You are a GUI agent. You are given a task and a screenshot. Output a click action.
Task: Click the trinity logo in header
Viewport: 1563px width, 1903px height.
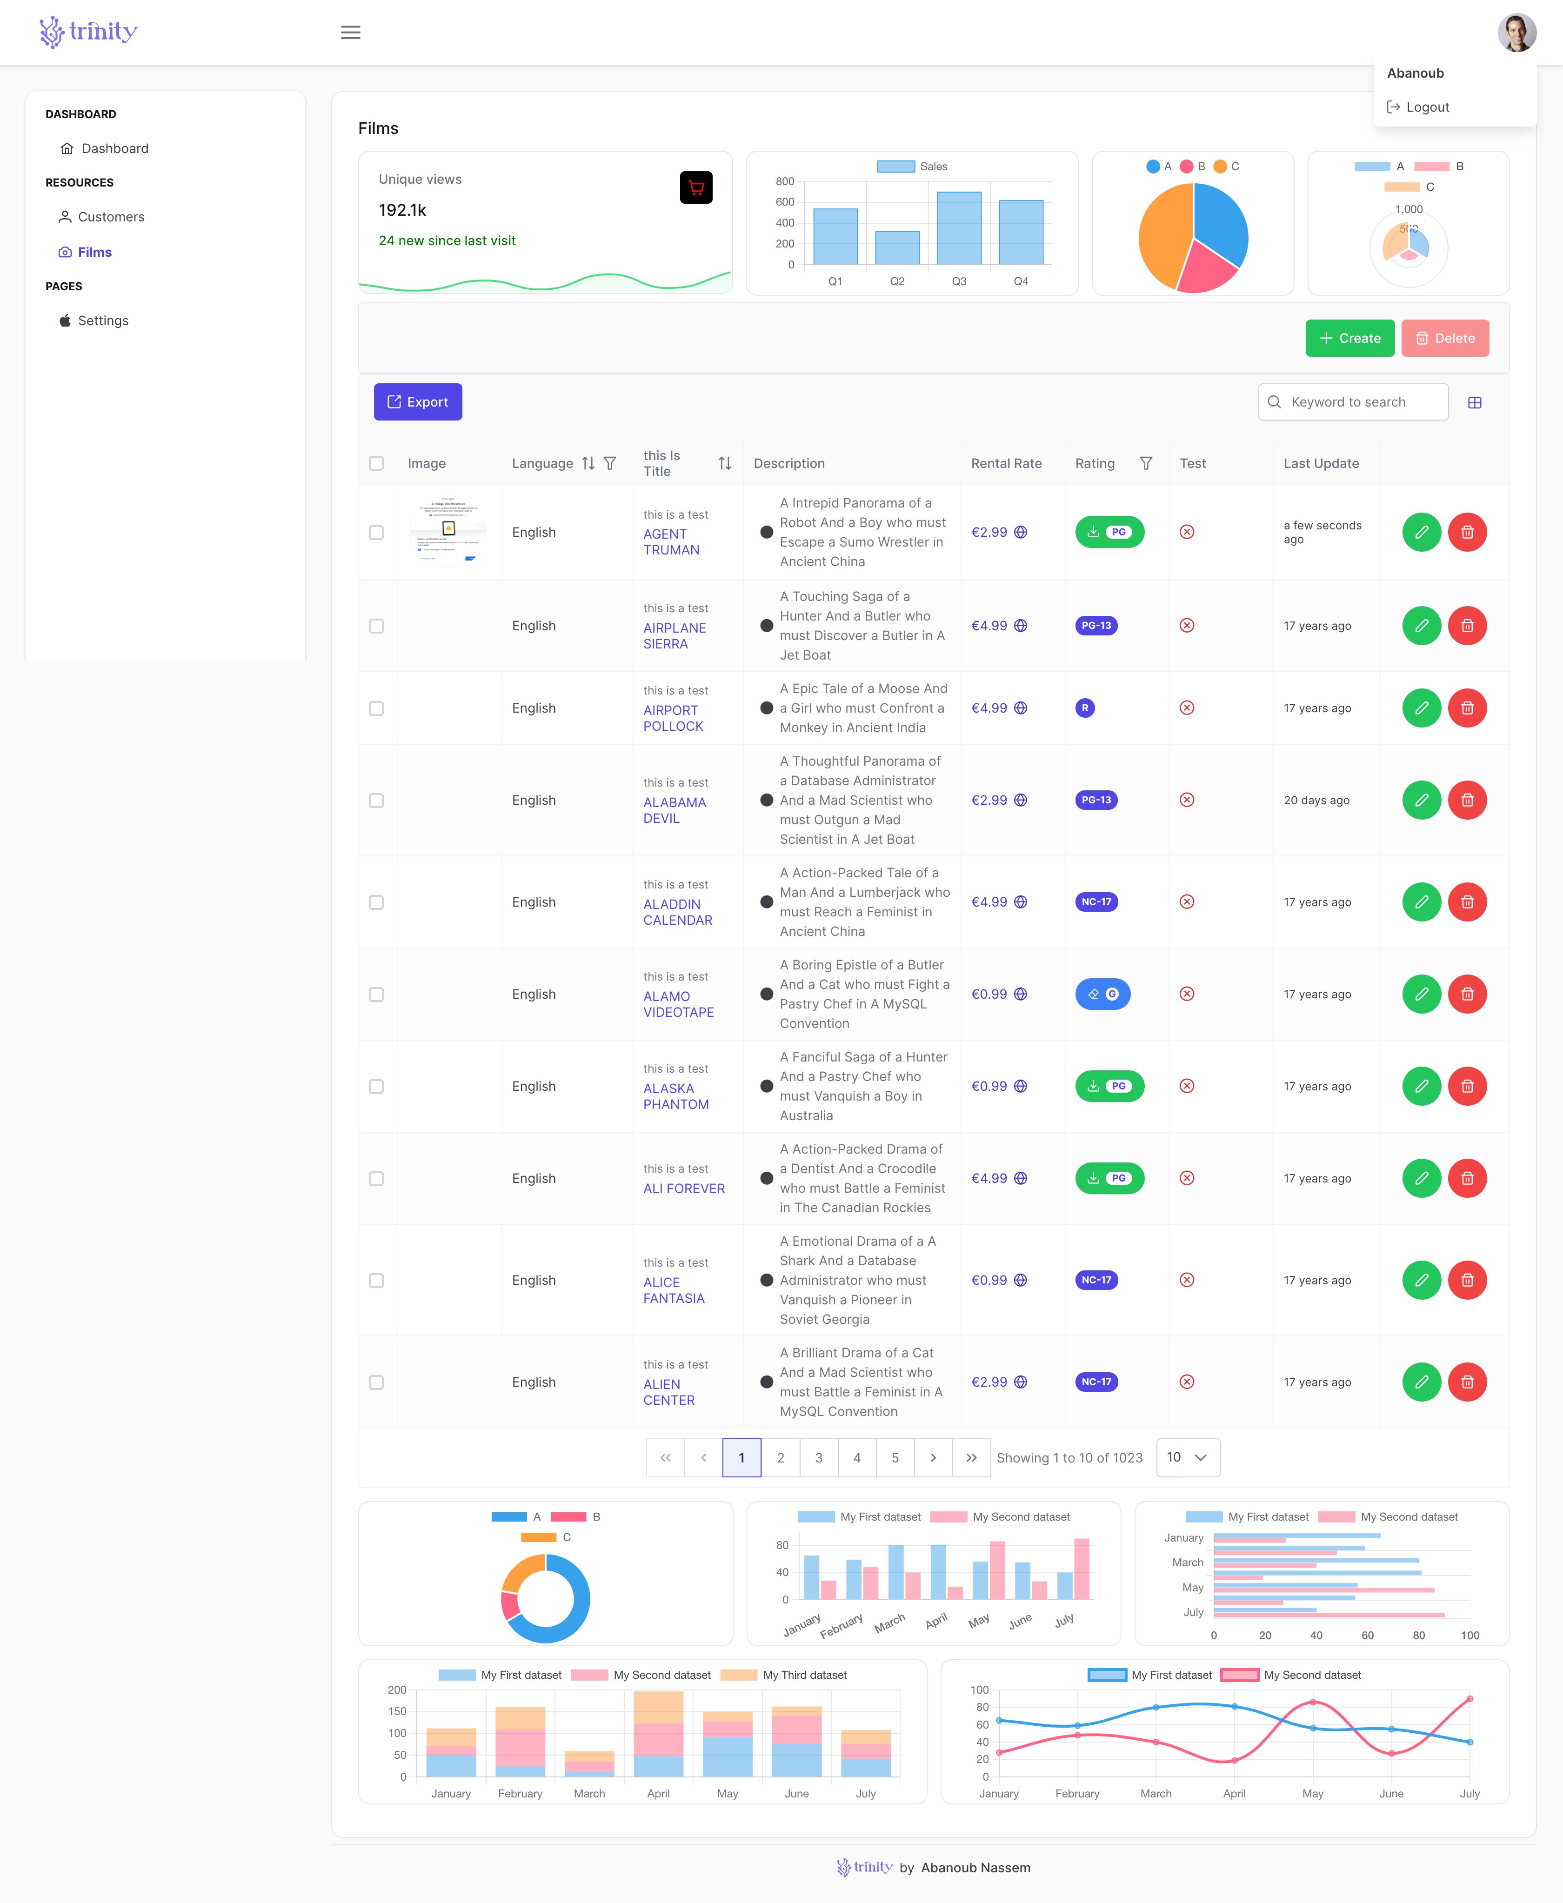[x=88, y=33]
